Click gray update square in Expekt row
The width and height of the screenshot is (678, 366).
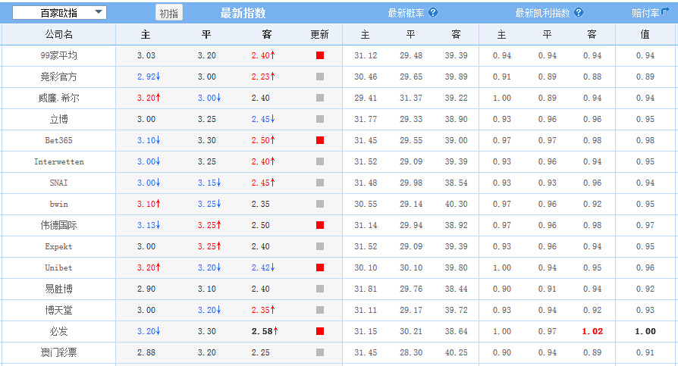click(320, 246)
